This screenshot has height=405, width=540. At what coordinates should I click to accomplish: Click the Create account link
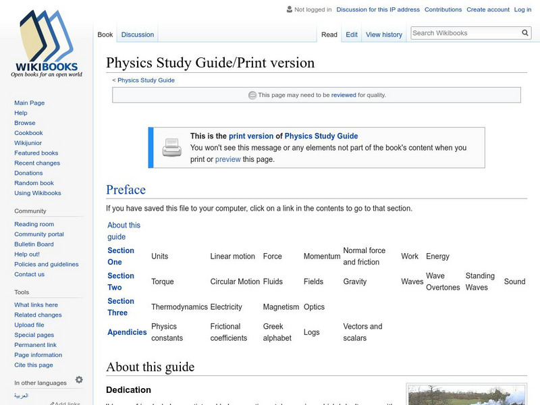click(x=488, y=9)
